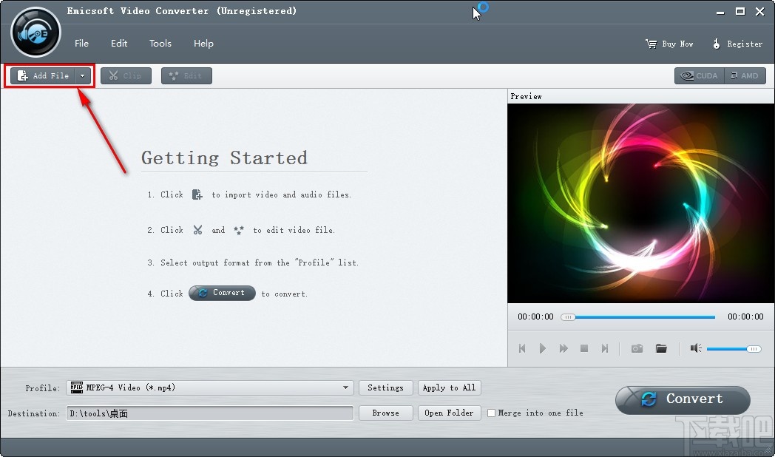Click the playback progress slider
Viewport: 775px width, 457px height.
pos(638,317)
